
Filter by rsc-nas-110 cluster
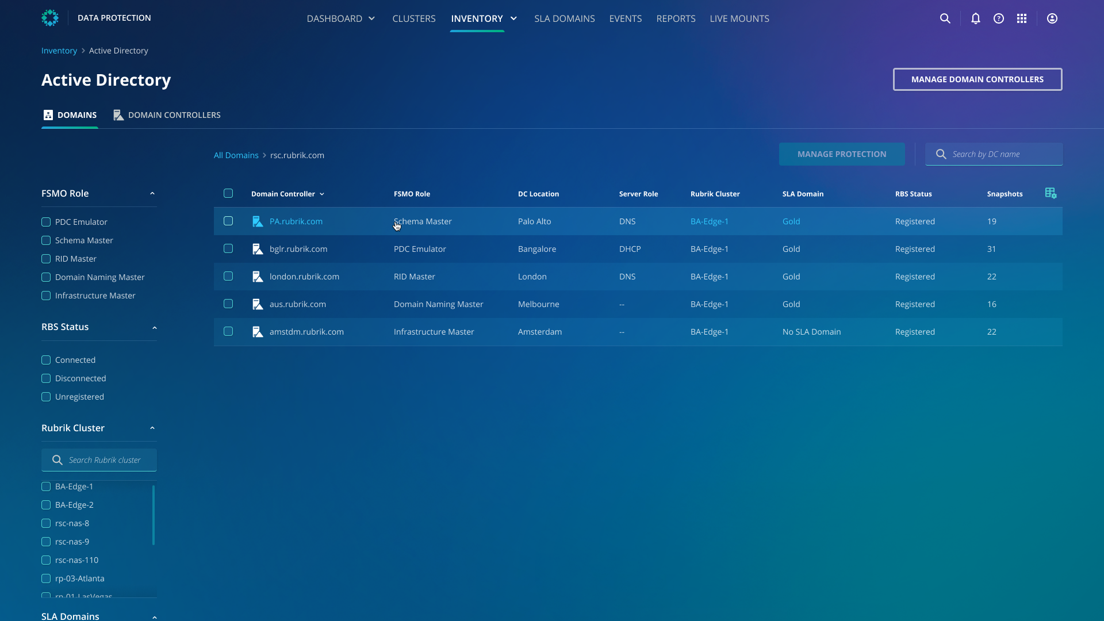click(46, 560)
